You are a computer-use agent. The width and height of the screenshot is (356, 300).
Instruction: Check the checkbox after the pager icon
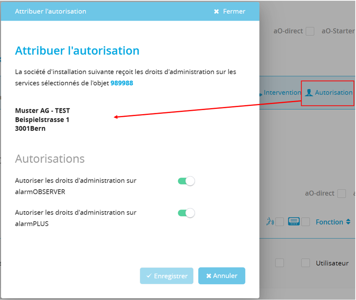pos(305,222)
